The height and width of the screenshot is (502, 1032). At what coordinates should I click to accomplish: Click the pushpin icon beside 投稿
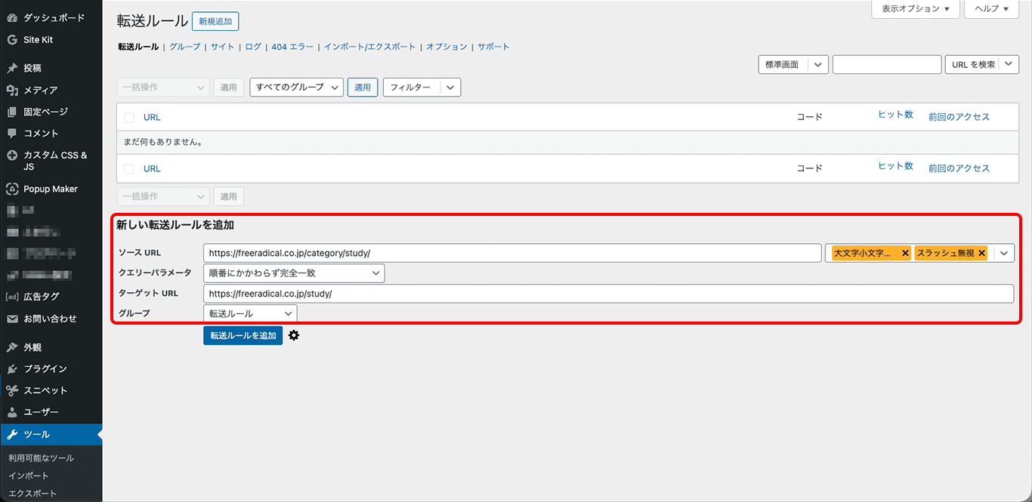pyautogui.click(x=12, y=68)
